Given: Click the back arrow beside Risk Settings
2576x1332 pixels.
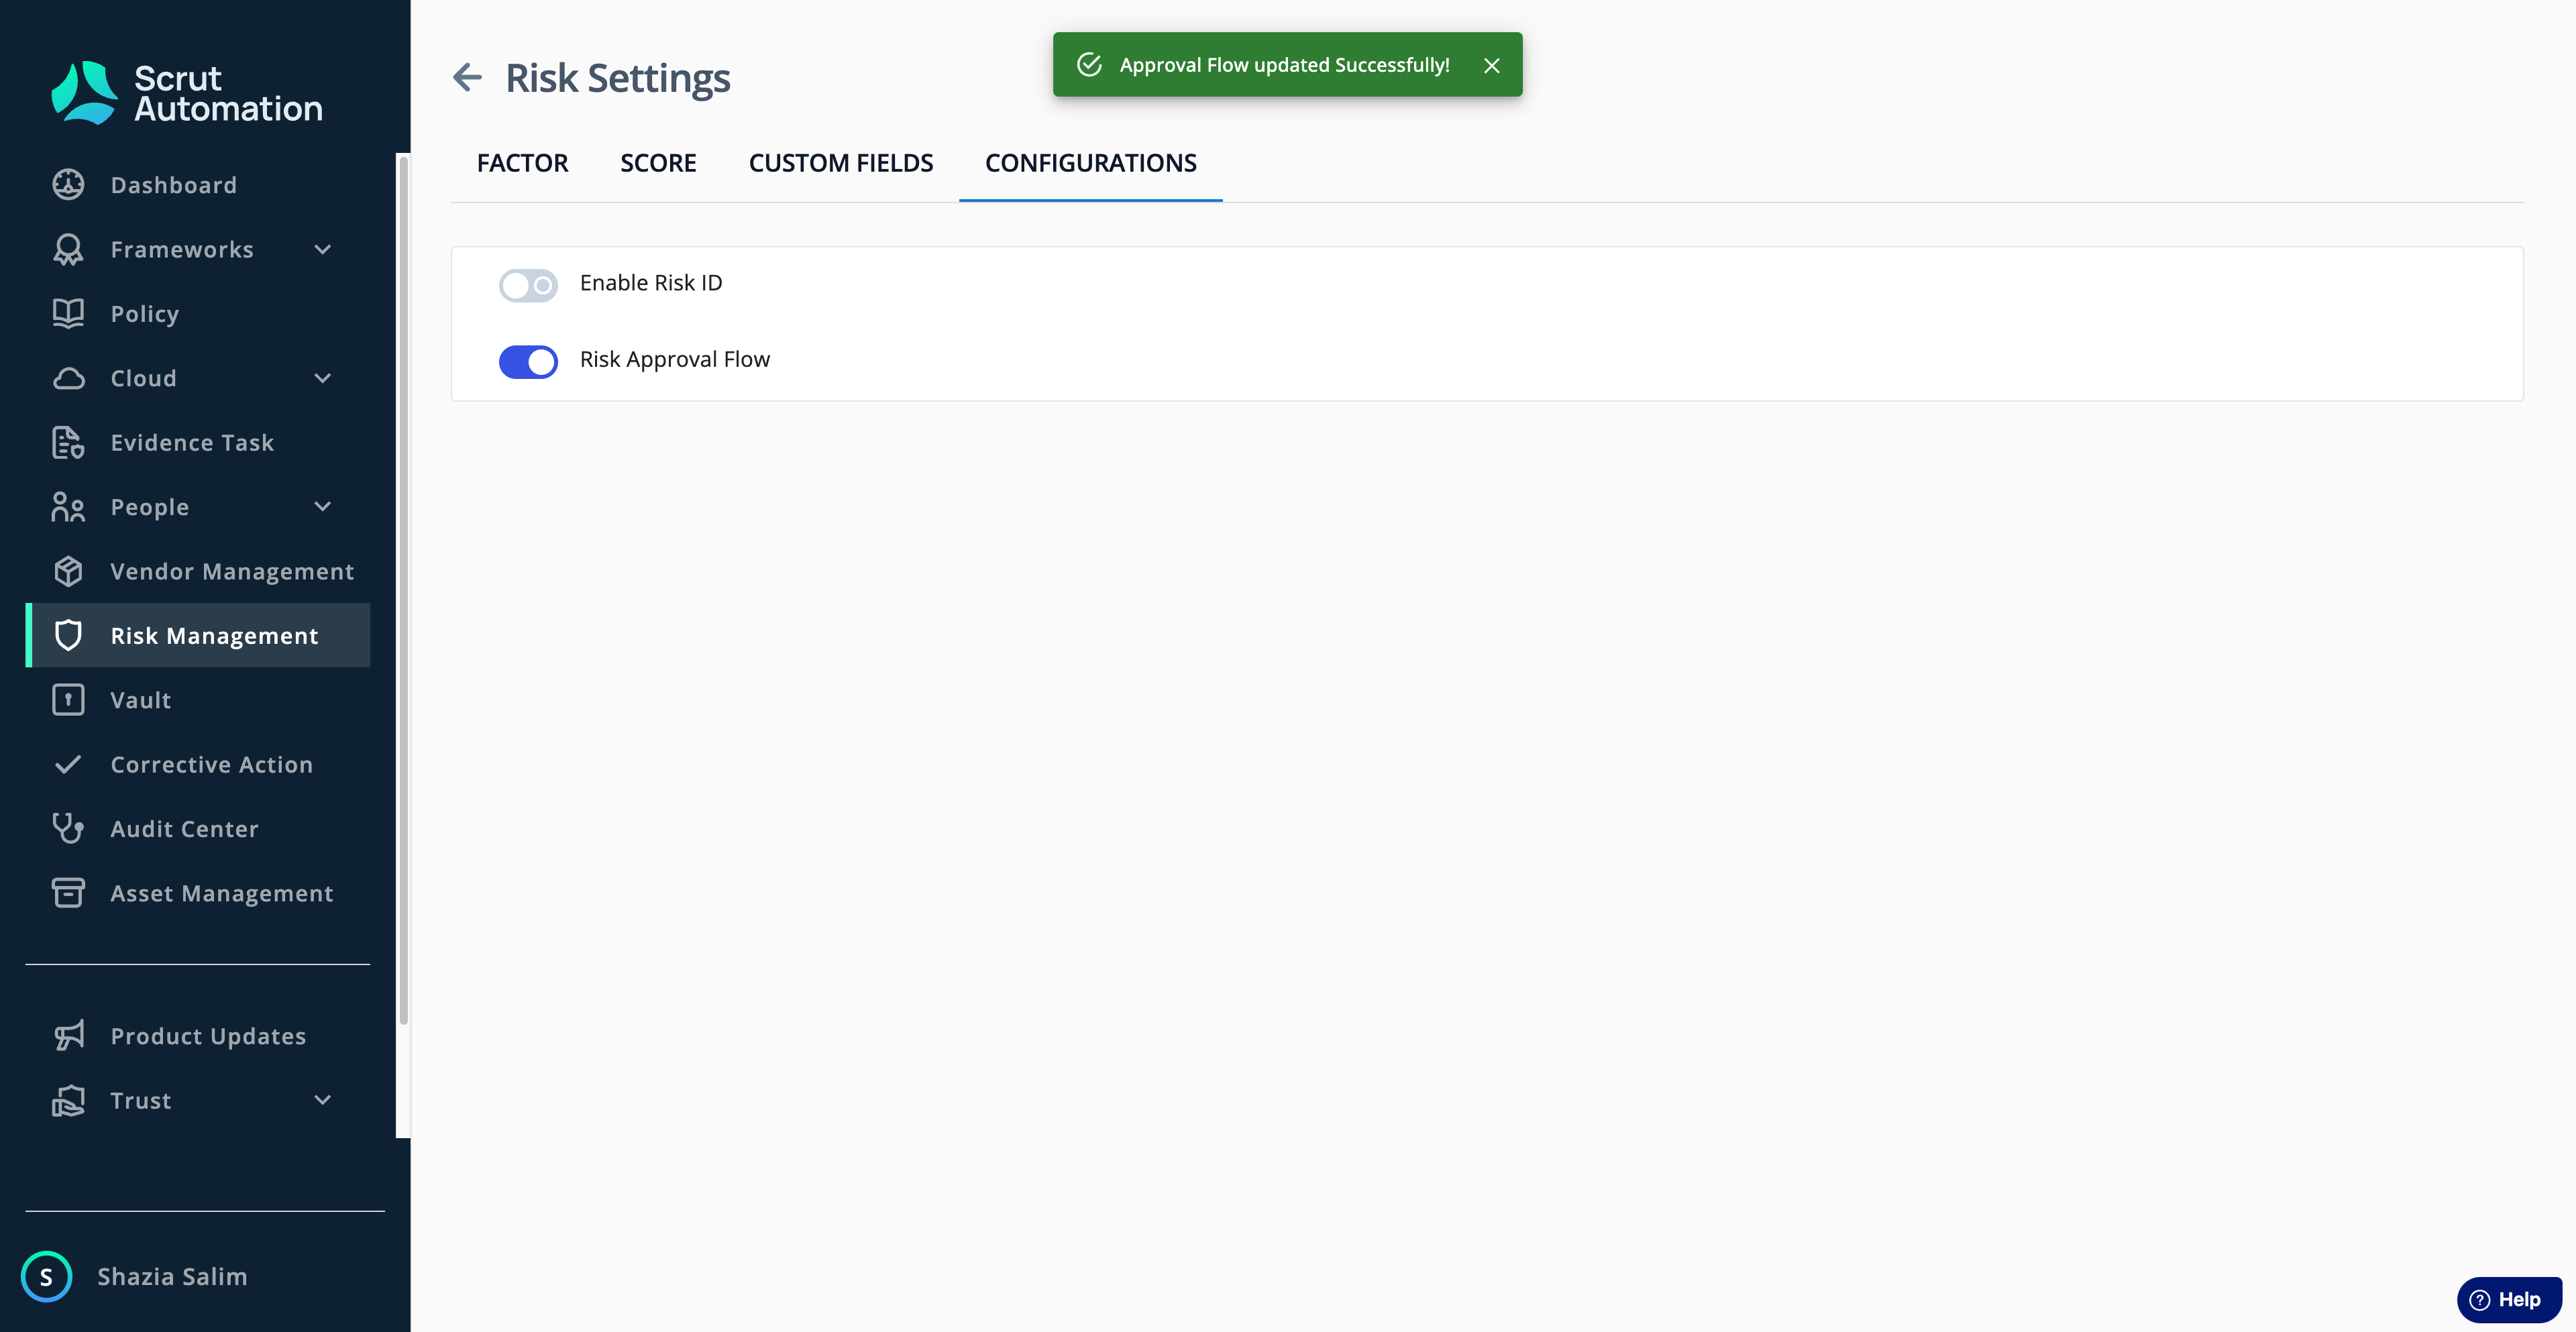Looking at the screenshot, I should click(x=467, y=77).
